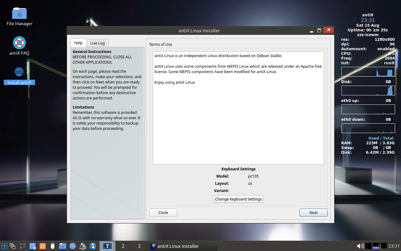Maximize the antiX Linux Installer window
401x251 pixels.
point(319,30)
